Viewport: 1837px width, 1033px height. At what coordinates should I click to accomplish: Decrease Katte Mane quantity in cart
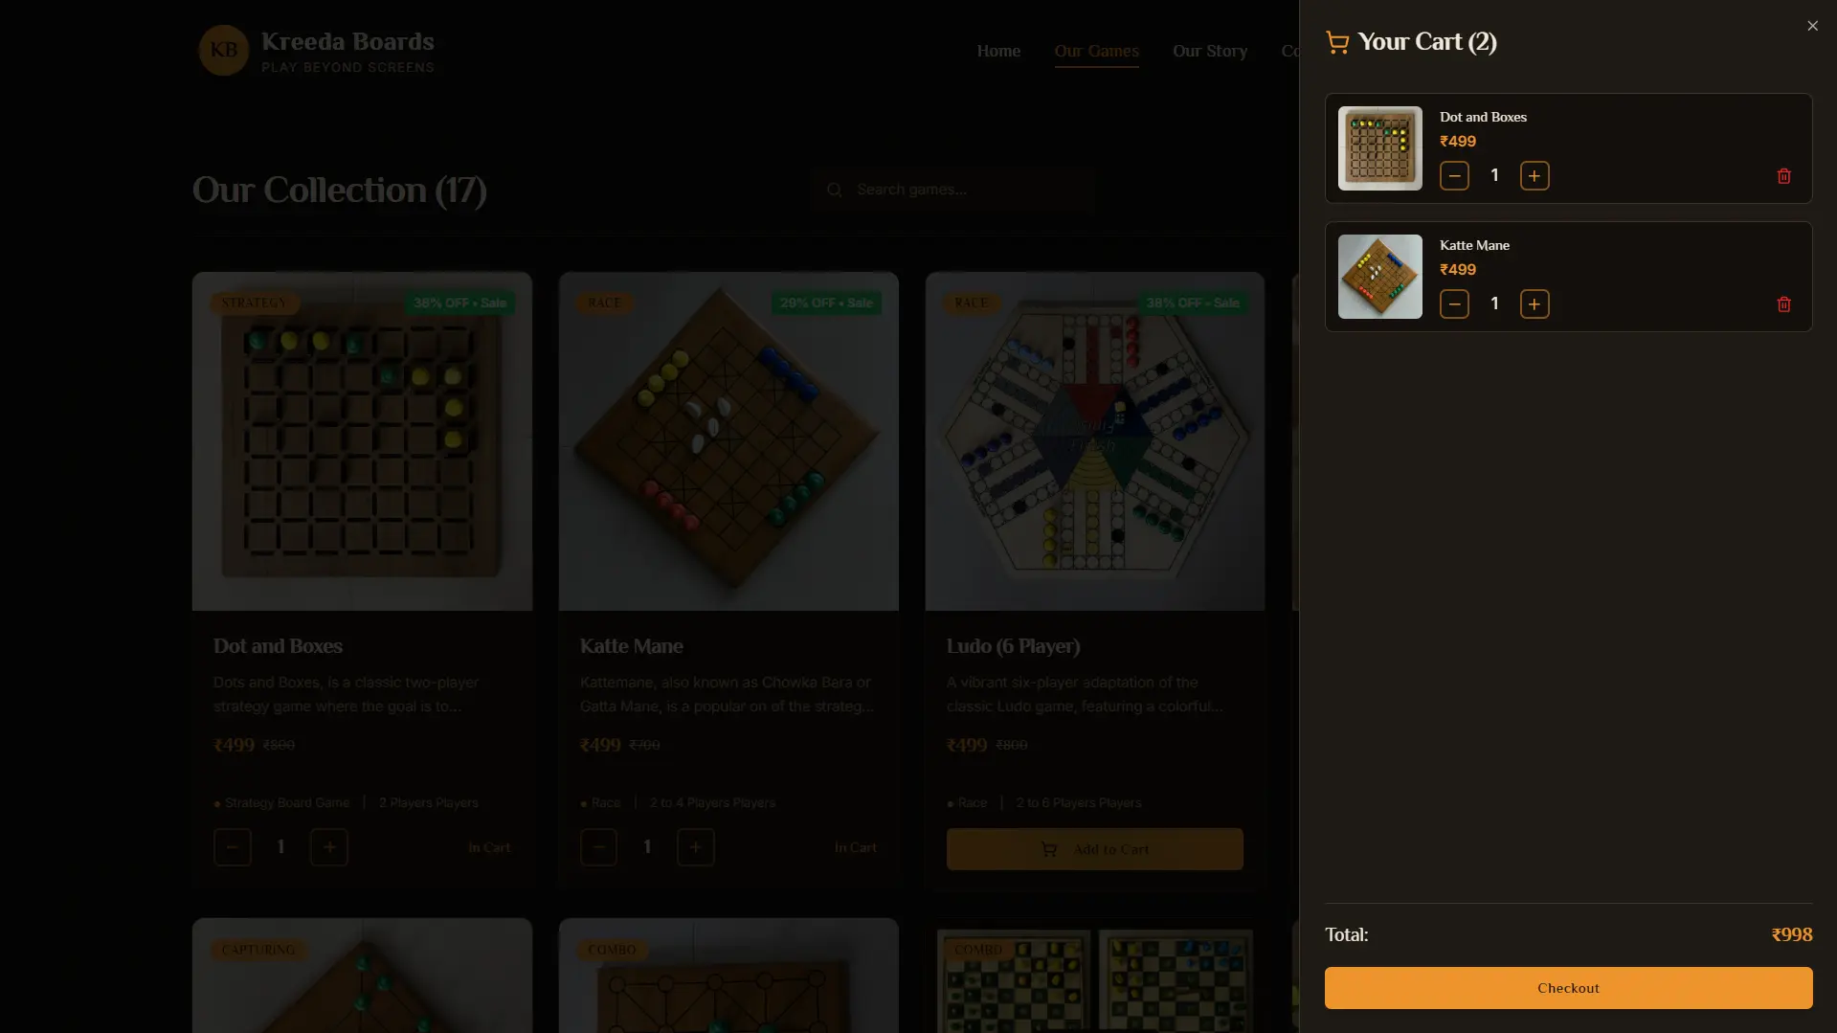pos(1454,304)
